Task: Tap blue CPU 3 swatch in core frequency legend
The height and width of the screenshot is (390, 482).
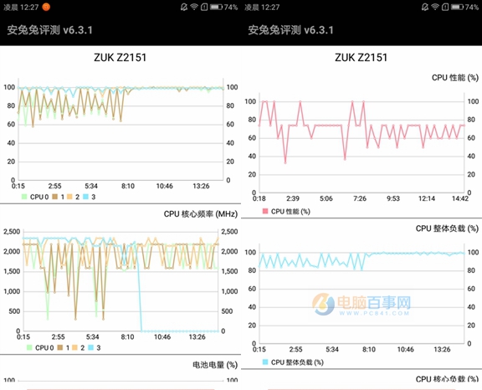Action: pyautogui.click(x=90, y=347)
